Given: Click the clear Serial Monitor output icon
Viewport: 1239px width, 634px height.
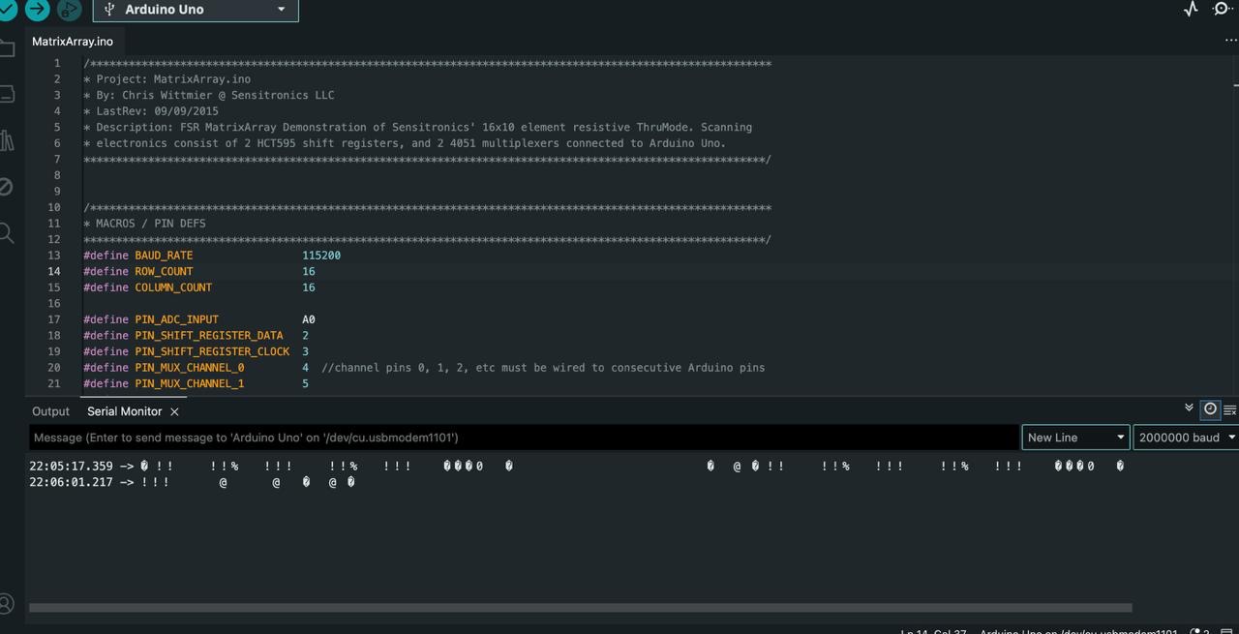Looking at the screenshot, I should (x=1229, y=409).
